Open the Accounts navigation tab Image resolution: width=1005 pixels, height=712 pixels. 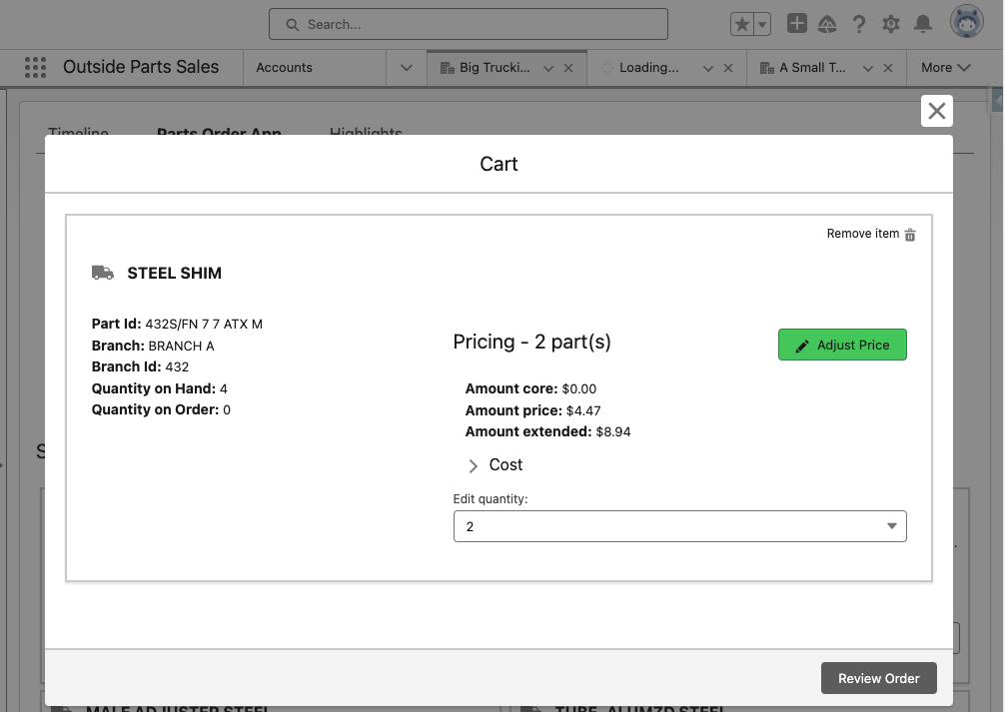284,67
